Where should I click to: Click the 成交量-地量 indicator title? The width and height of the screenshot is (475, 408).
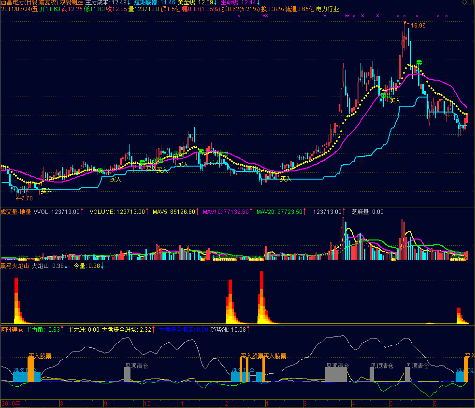(x=16, y=212)
